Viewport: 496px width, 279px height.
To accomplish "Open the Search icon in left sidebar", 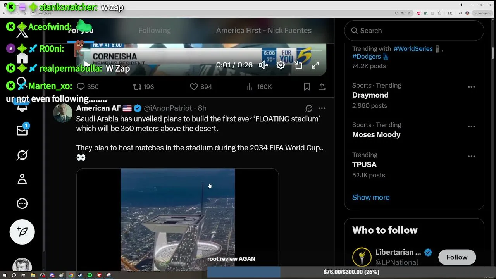I will 22,82.
